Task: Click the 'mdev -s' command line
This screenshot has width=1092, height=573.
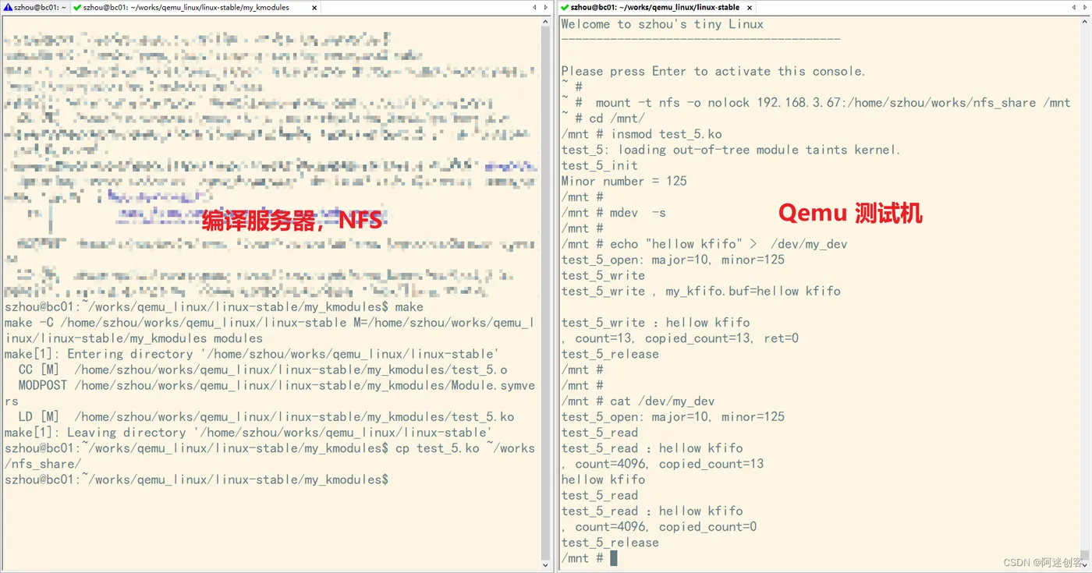Action: [x=613, y=212]
